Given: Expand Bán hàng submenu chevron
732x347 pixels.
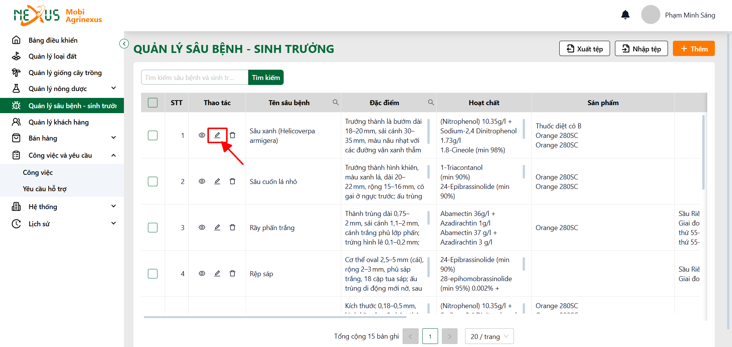Looking at the screenshot, I should click(x=114, y=138).
